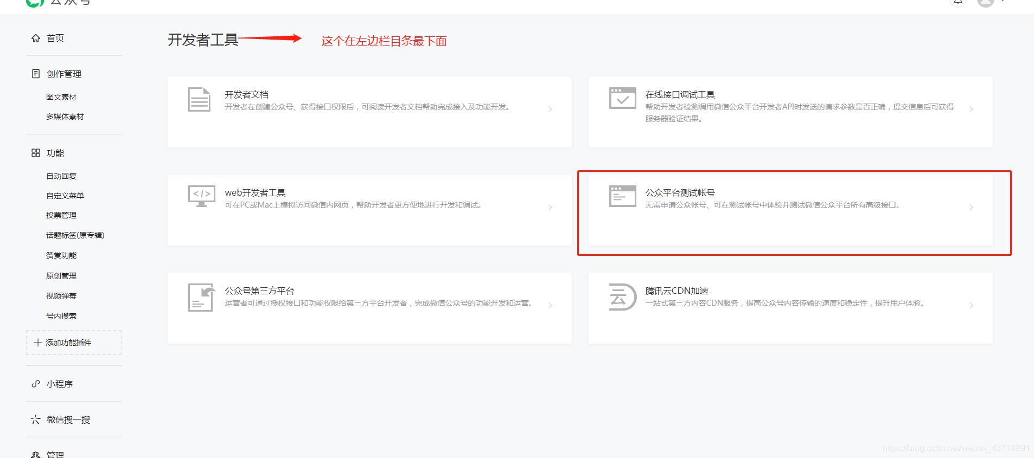
Task: Click description starting 开发者在创建公众号
Action: (x=368, y=107)
